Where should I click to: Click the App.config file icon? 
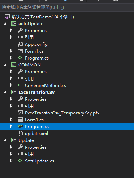[20, 44]
